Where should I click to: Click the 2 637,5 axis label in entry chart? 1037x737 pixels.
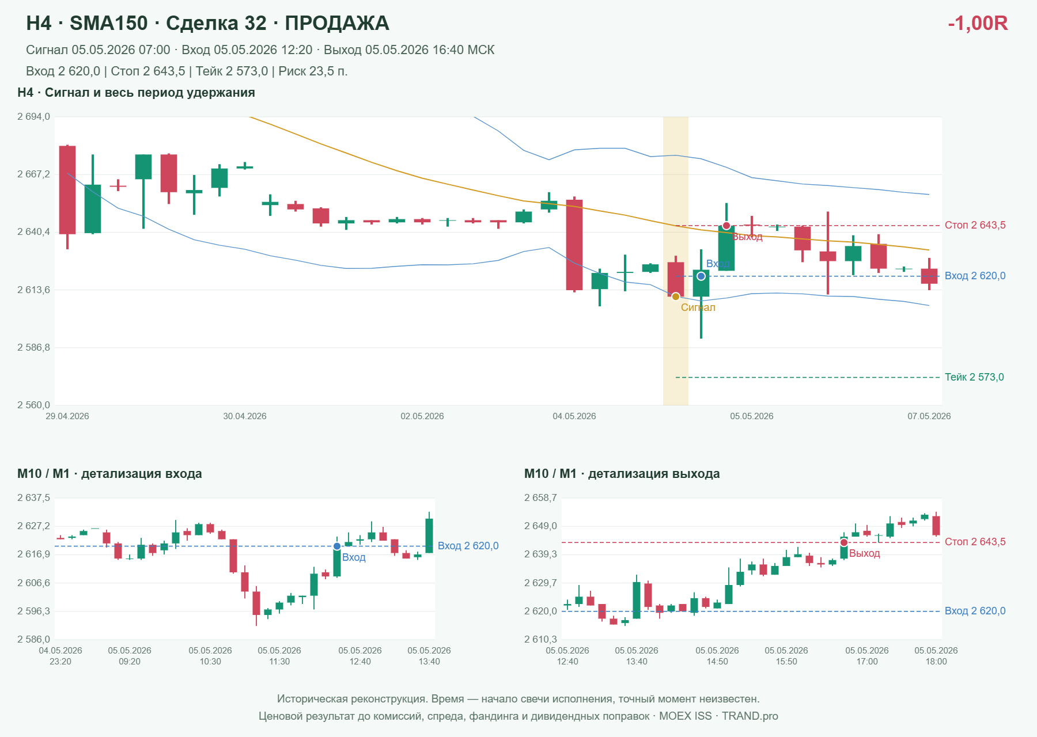(33, 498)
